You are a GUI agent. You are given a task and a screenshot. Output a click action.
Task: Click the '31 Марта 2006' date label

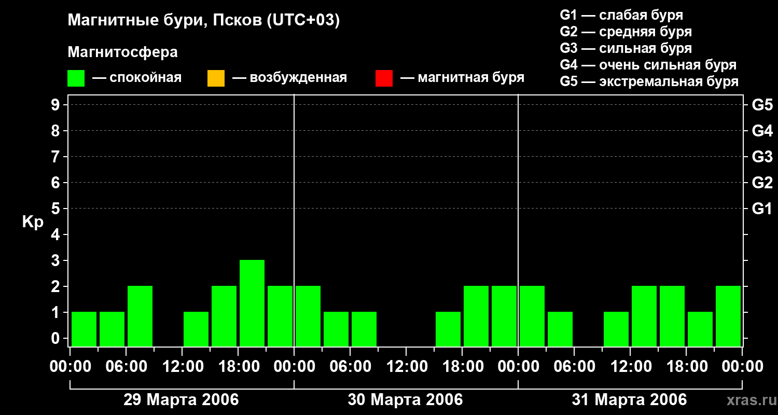pyautogui.click(x=629, y=400)
